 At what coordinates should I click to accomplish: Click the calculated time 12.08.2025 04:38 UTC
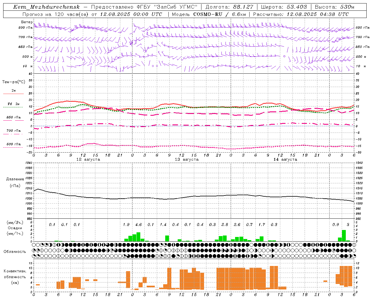318,14
